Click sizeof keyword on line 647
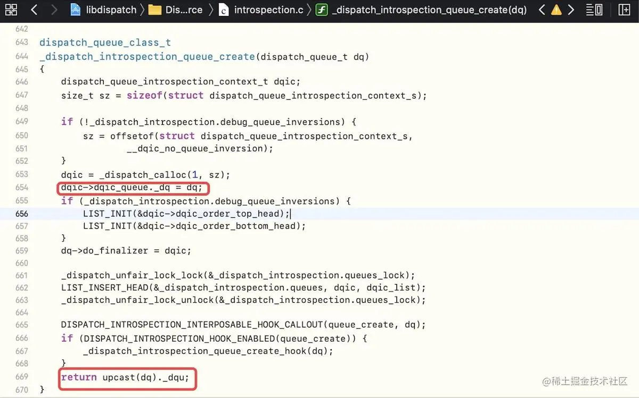This screenshot has width=639, height=398. 144,96
